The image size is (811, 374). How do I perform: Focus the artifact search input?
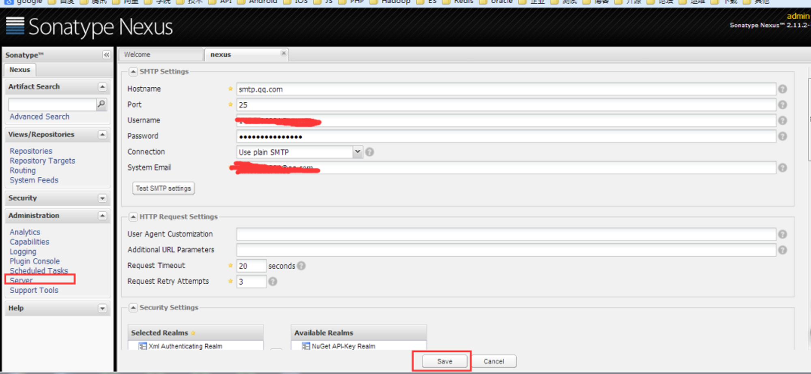tap(52, 105)
